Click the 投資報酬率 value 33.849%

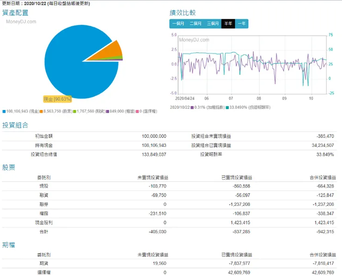tap(325, 154)
